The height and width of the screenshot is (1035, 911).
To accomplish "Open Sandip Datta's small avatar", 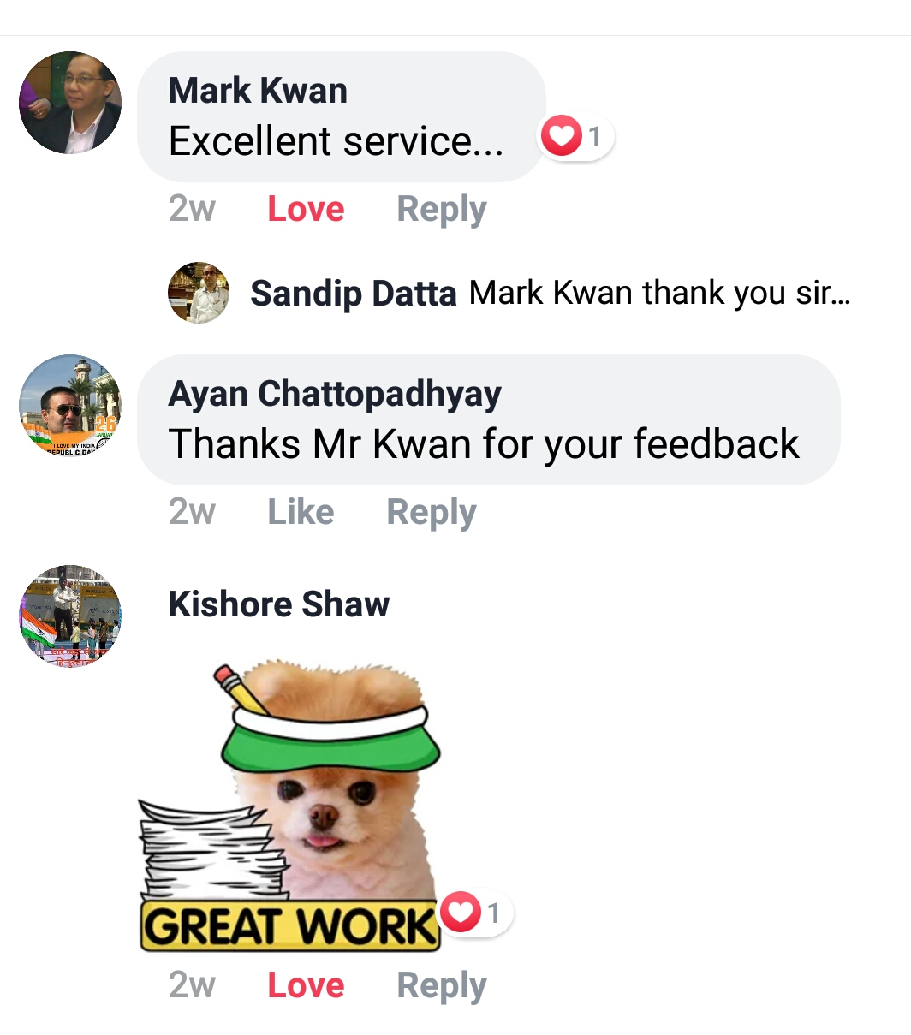I will (x=199, y=293).
